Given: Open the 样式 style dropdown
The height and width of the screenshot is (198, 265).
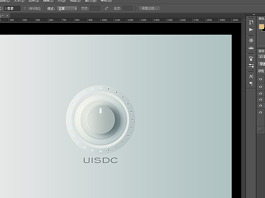Looking at the screenshot, I should tap(67, 9).
